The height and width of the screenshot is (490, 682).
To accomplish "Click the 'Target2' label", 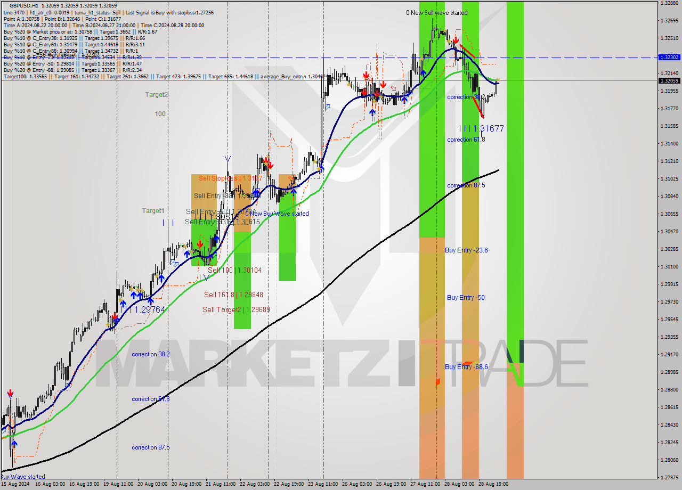I will [157, 95].
